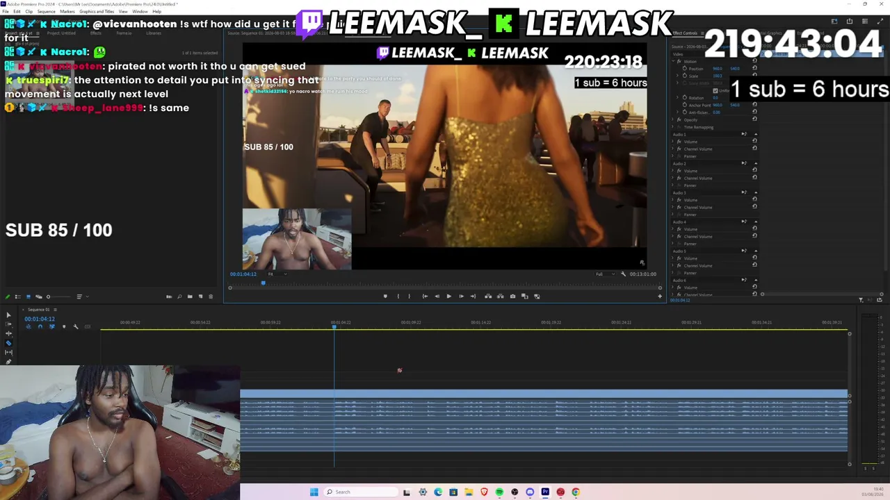The height and width of the screenshot is (500, 890).
Task: Reset the Motion effect parameters
Action: click(x=754, y=62)
